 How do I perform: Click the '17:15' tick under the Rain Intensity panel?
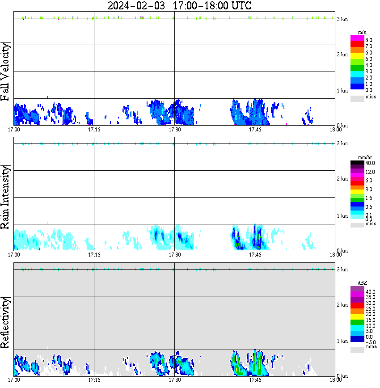point(94,255)
